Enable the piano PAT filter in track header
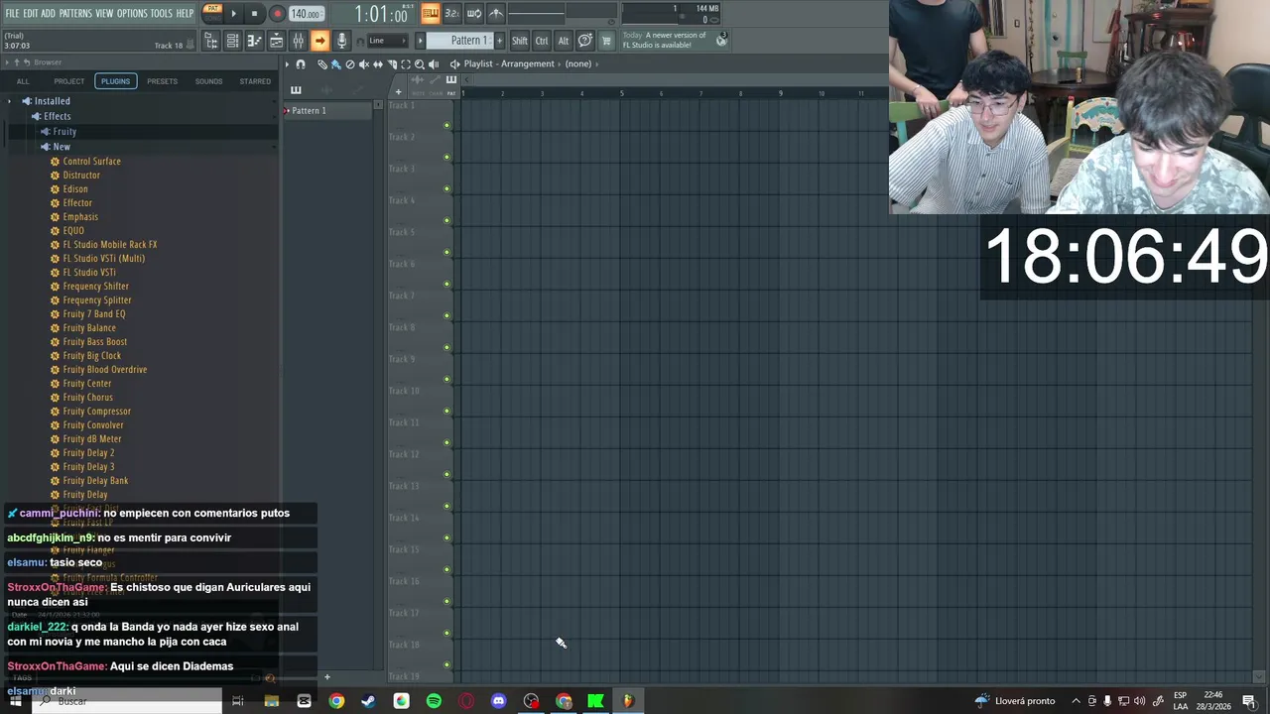Image resolution: width=1270 pixels, height=714 pixels. (451, 84)
